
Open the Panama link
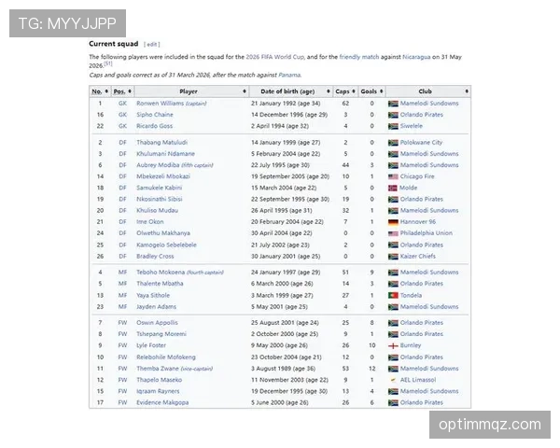pos(289,75)
